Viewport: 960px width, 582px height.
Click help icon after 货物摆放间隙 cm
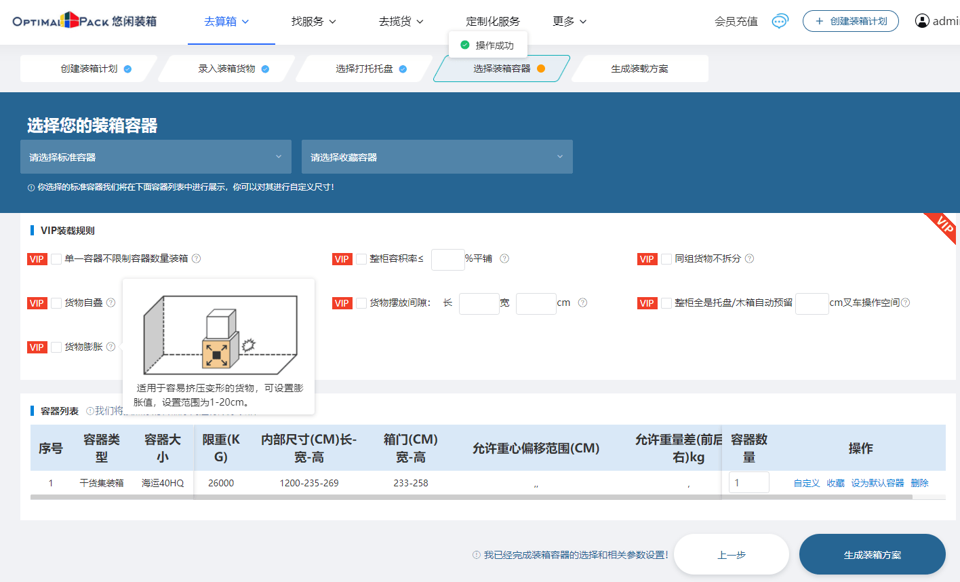582,303
